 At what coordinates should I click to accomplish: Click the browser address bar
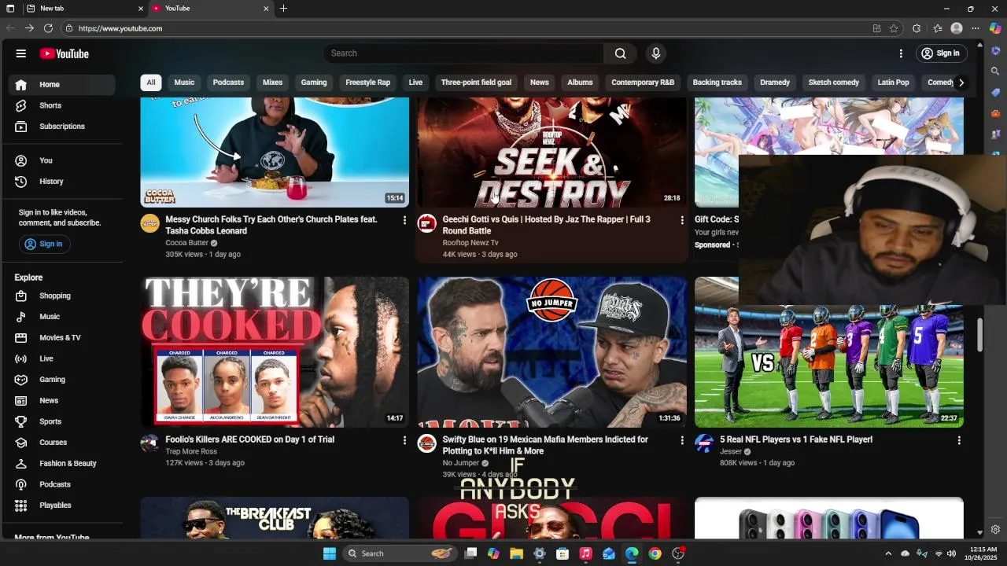point(464,28)
